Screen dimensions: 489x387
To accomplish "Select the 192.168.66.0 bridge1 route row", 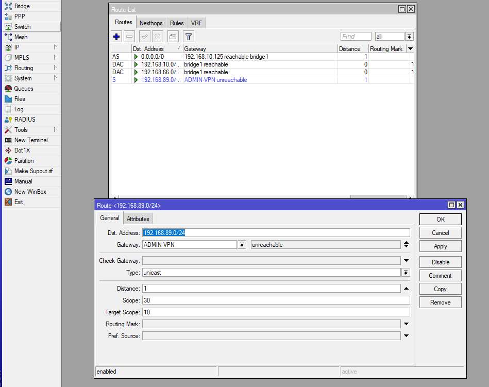I will [x=262, y=72].
